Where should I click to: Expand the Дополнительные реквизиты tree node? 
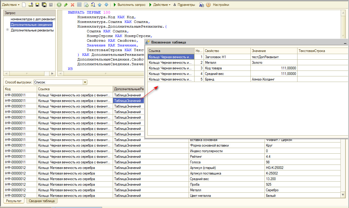pyautogui.click(x=7, y=30)
